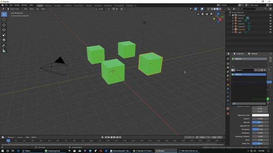Expand the Cube.001 item in outliner
The width and height of the screenshot is (273, 153).
point(233,24)
